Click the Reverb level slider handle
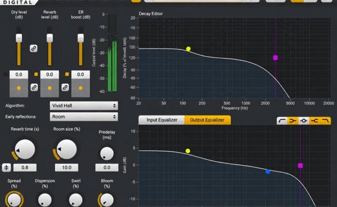Screen dimensions: 337x207 (x=50, y=38)
